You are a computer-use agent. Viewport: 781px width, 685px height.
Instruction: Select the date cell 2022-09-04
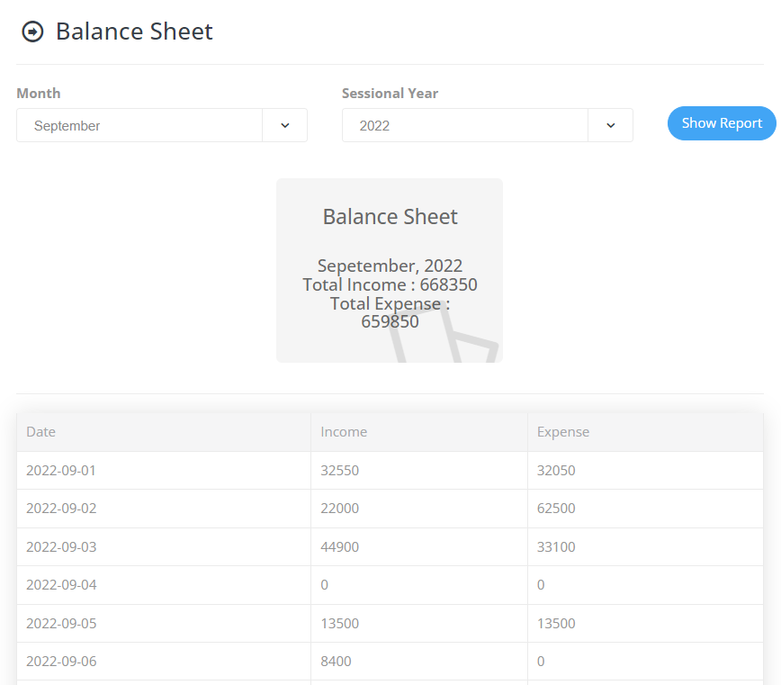tap(61, 584)
